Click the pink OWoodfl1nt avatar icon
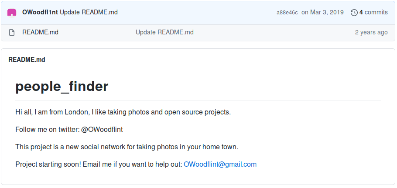Image resolution: width=397 pixels, height=188 pixels. (12, 13)
